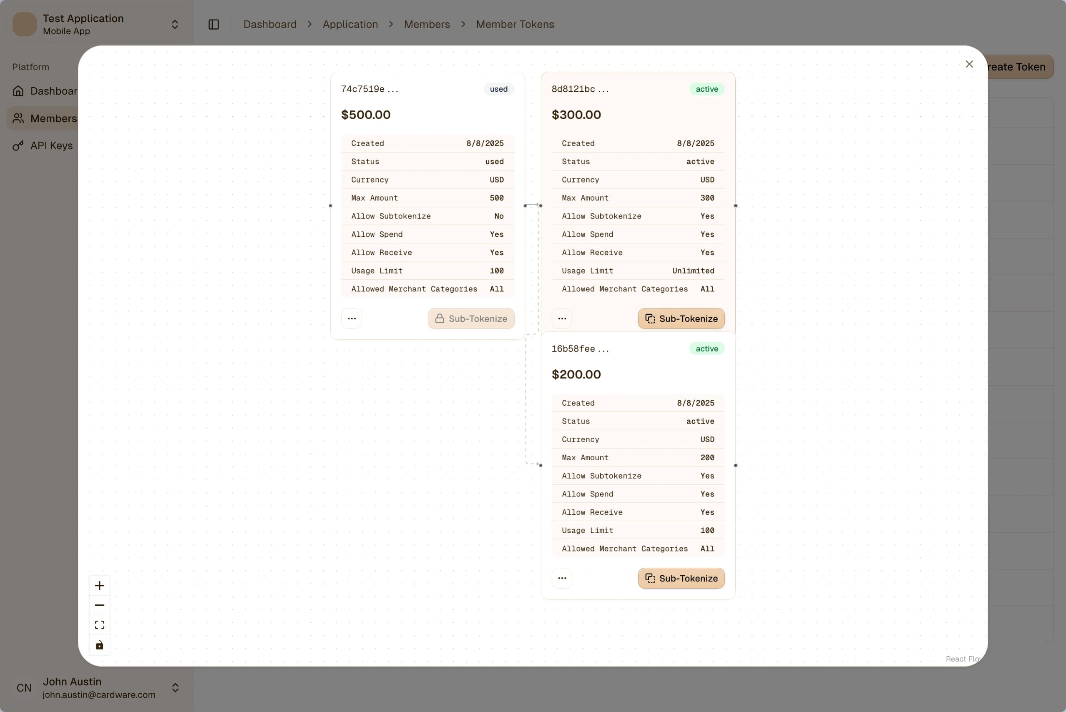Screen dimensions: 1066x712
Task: Toggle the used badge on 74c7519e token
Action: click(x=498, y=89)
